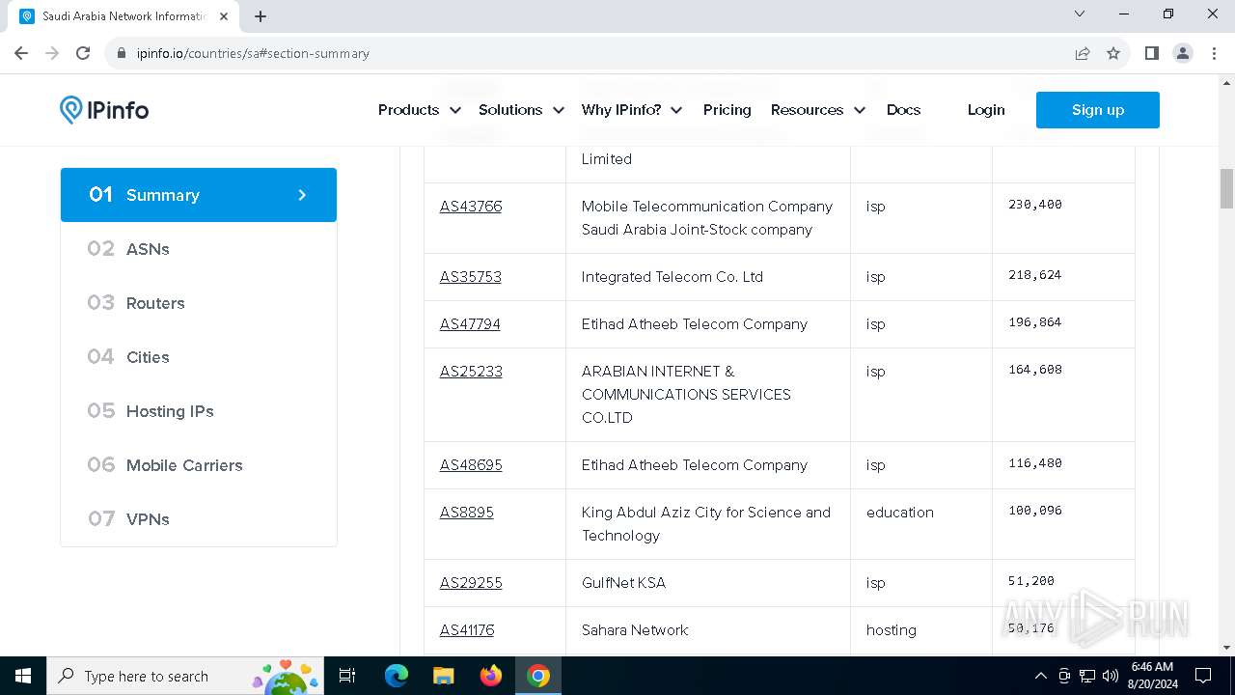Go forward to the next page
The image size is (1235, 695).
click(52, 53)
